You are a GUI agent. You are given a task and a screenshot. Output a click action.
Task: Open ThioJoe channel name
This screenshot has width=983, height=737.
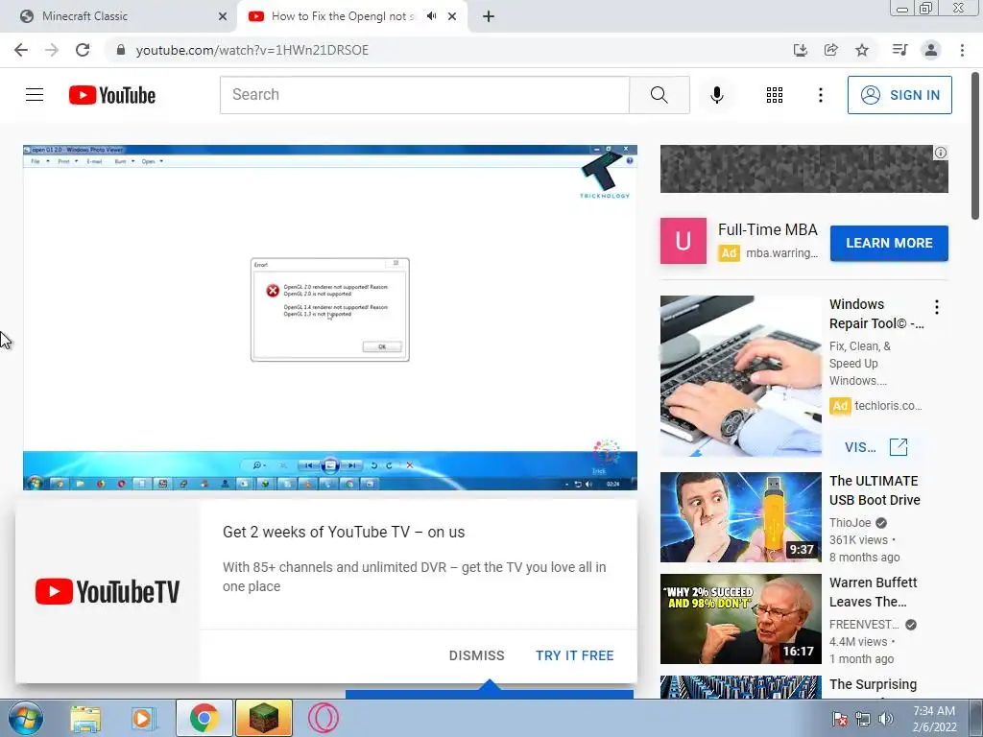click(x=851, y=523)
